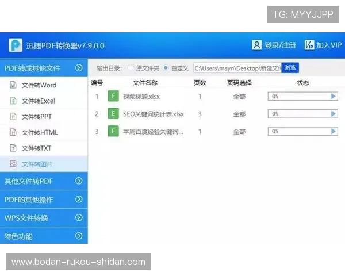
Task: Click the 文件转Word document icon
Action: [x=13, y=85]
